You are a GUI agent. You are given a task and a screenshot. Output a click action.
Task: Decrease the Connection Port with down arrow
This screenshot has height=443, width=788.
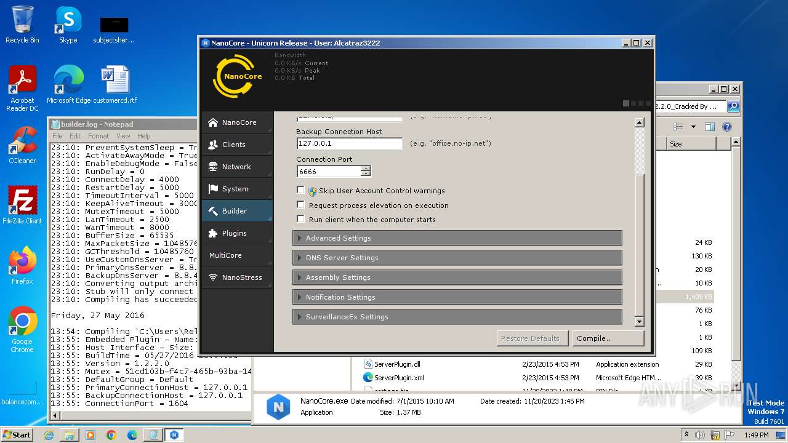(x=366, y=174)
